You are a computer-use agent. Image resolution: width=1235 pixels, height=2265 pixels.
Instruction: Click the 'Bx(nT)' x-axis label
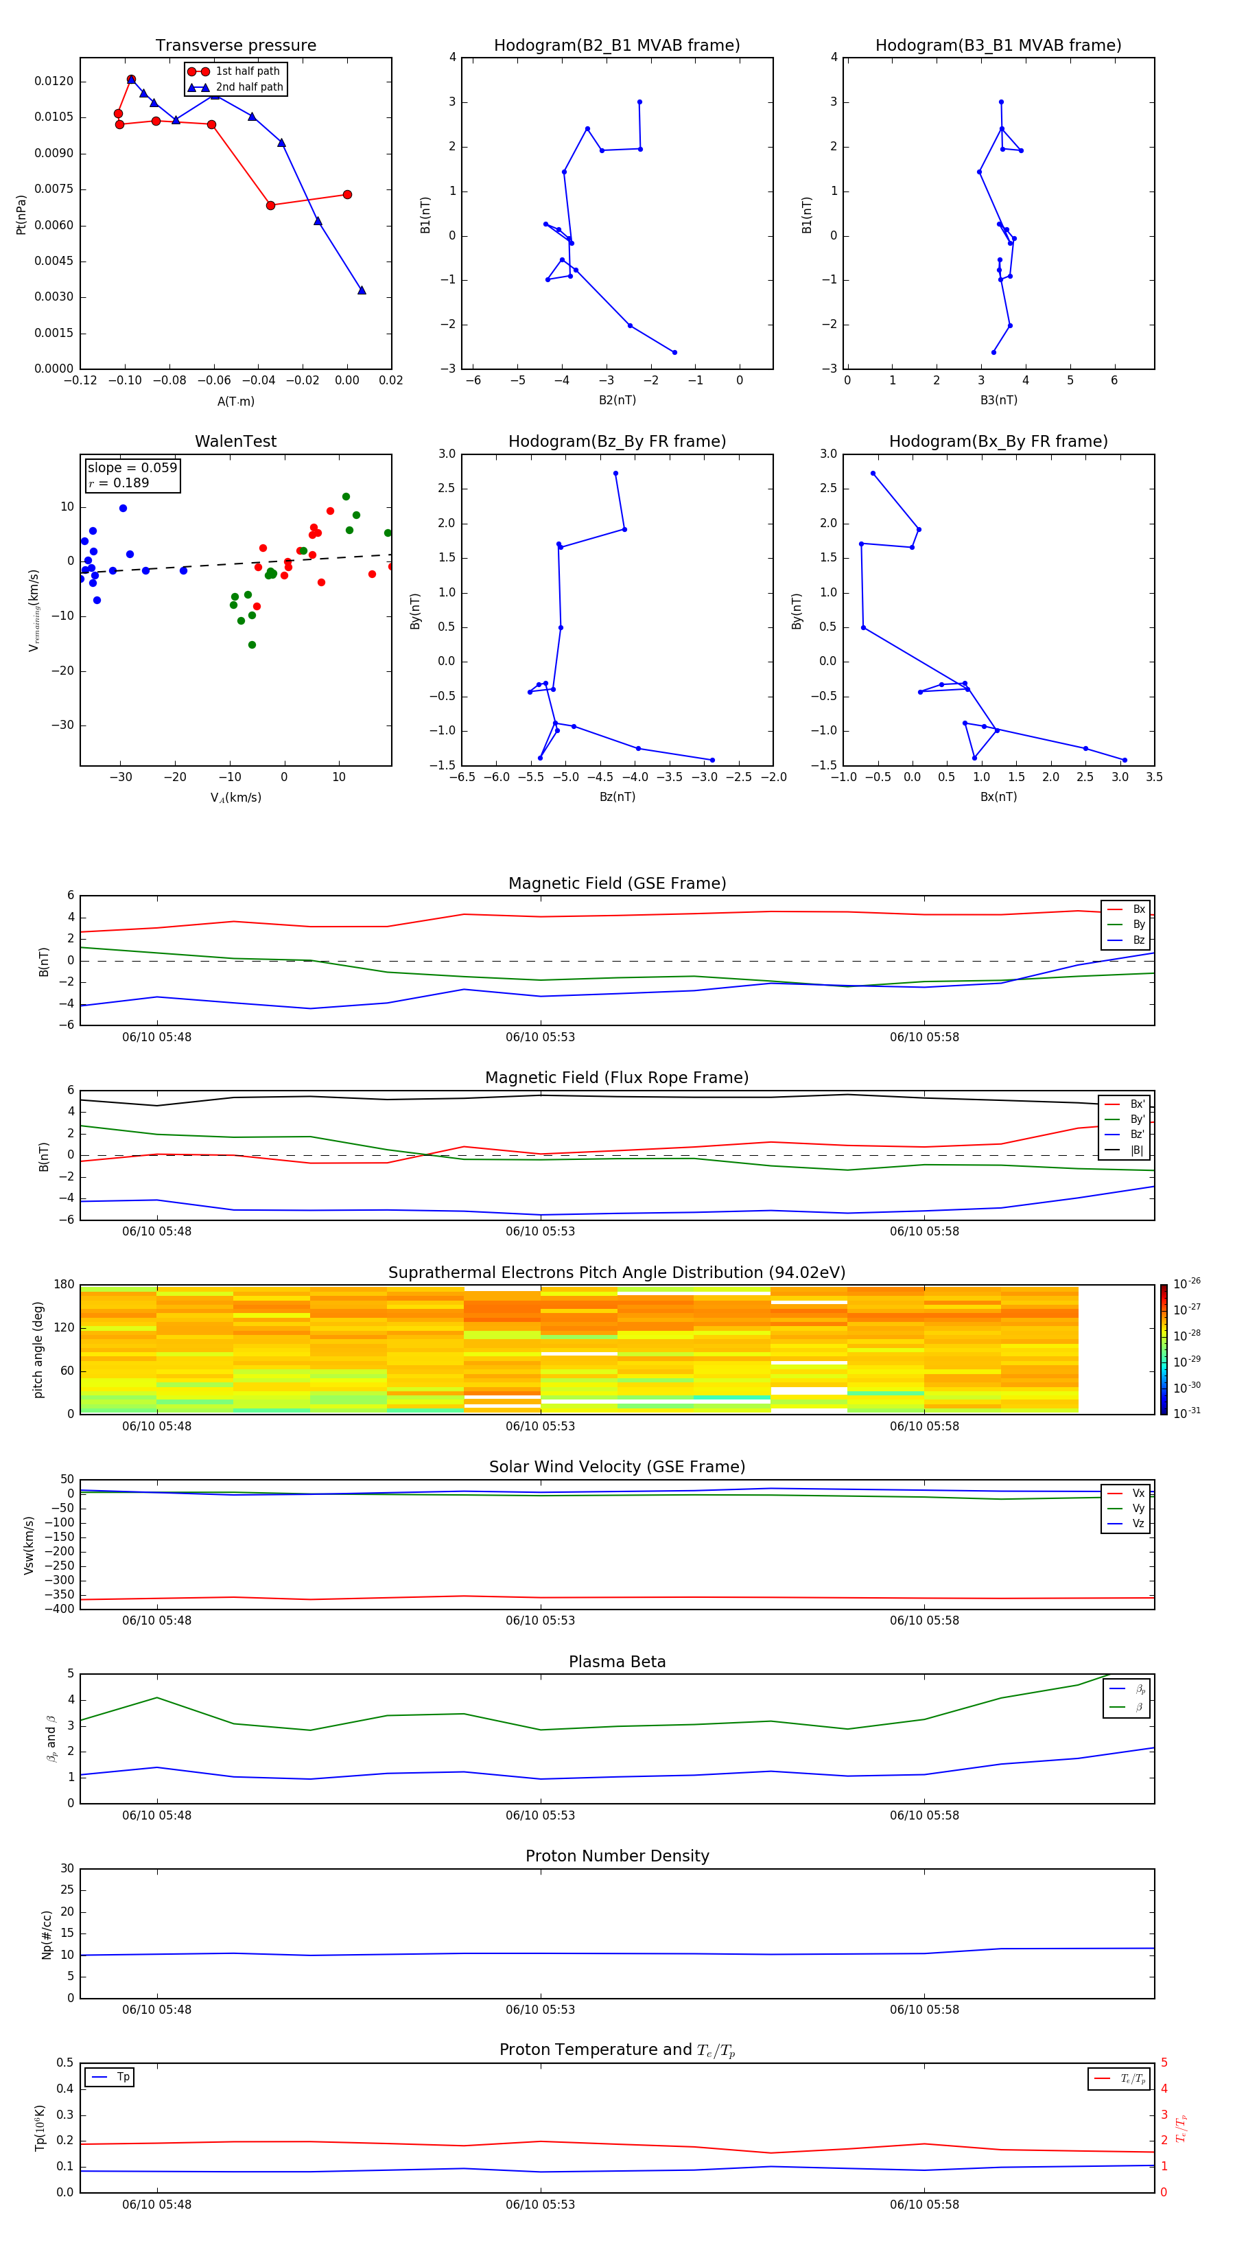(998, 797)
